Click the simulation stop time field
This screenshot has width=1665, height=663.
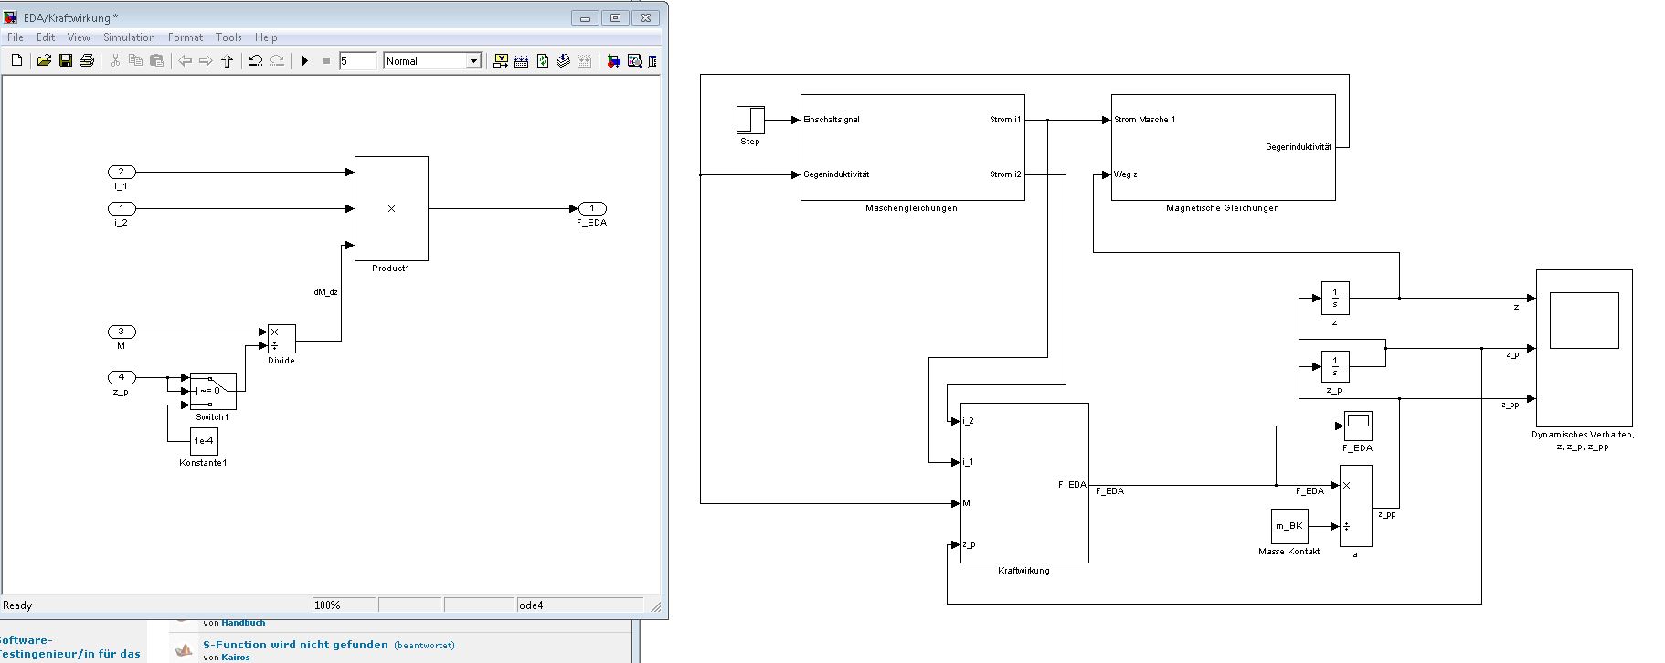[357, 61]
